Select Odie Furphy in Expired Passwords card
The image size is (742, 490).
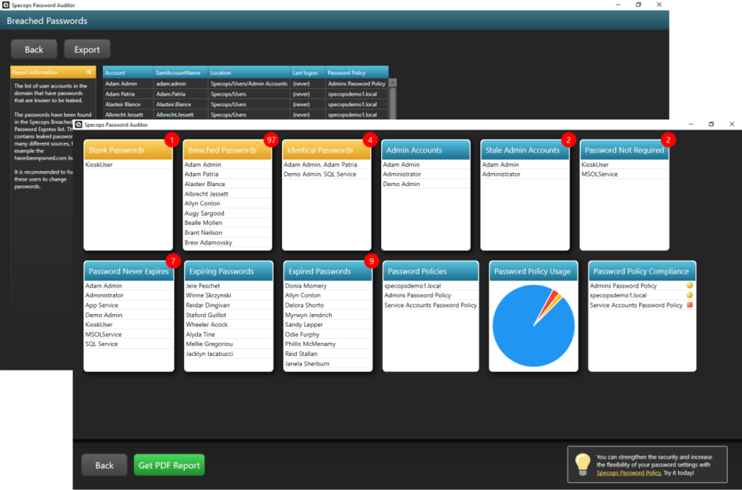[328, 334]
